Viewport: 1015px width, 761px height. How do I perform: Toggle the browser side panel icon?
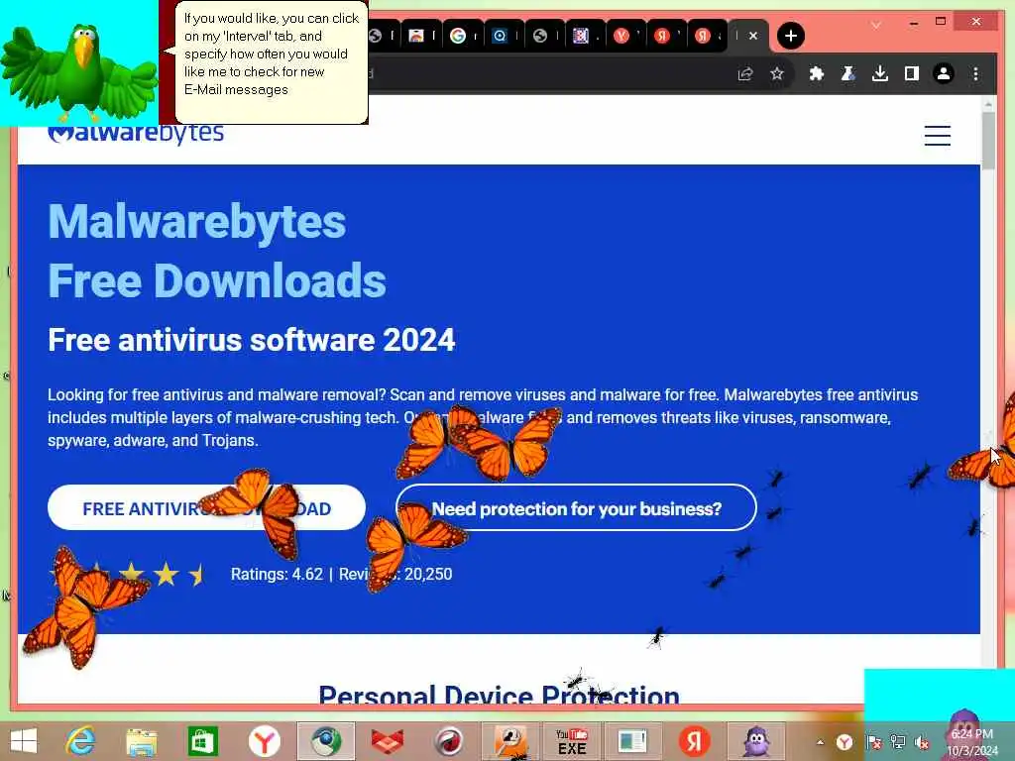click(x=912, y=73)
